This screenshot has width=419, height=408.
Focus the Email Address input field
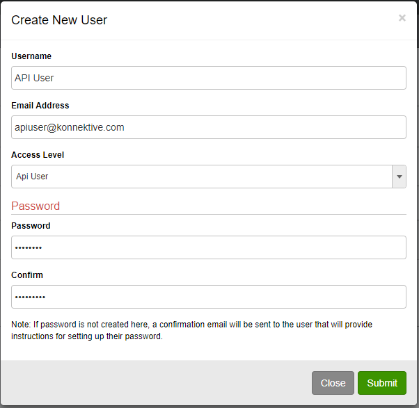click(208, 127)
